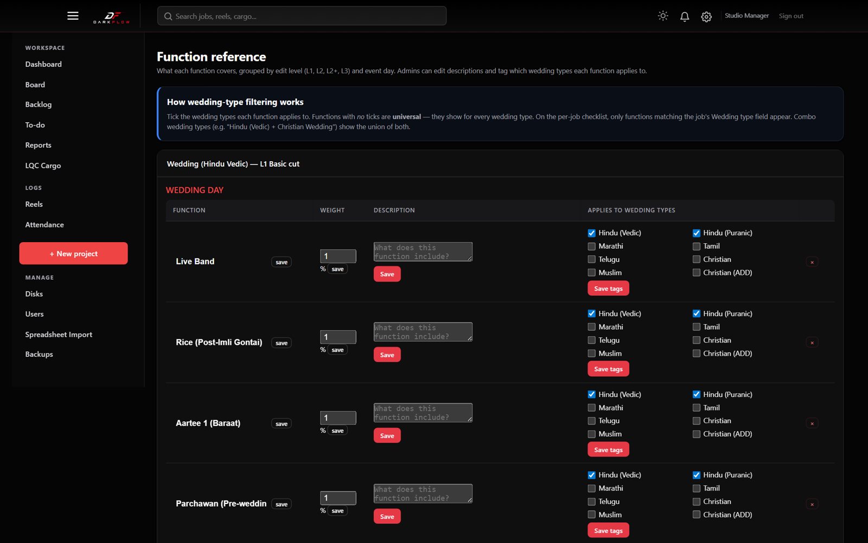Check Christian (ADD) for Aartee 1 row
This screenshot has width=868, height=543.
click(x=696, y=434)
